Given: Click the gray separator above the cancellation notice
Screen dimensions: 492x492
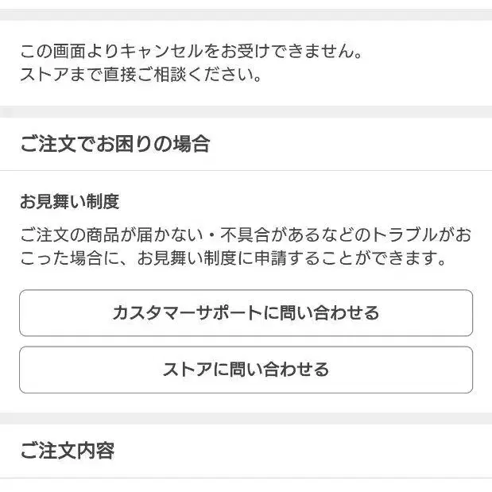Looking at the screenshot, I should pos(246,15).
